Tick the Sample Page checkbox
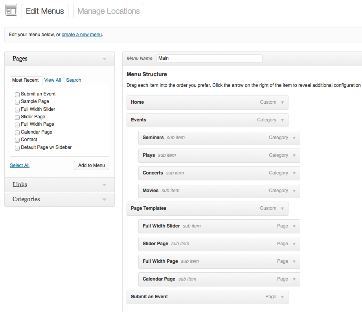Screen dimensions: 362x312 tap(17, 102)
